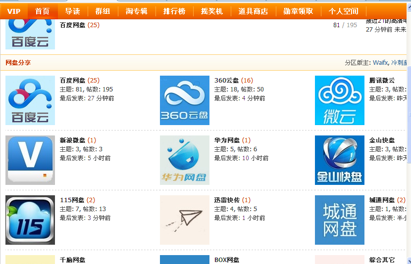Open the 城通网盘 (2) title link

pyautogui.click(x=387, y=200)
